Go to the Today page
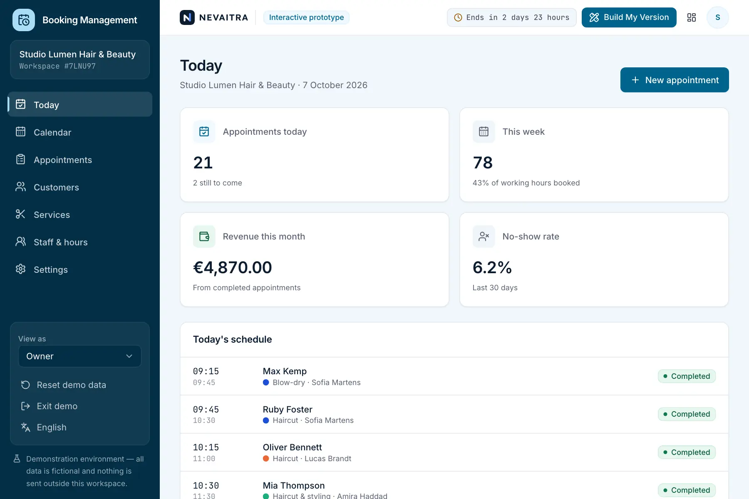749x499 pixels. point(80,104)
